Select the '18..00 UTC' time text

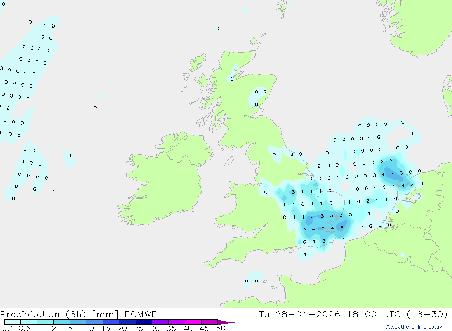374,314
